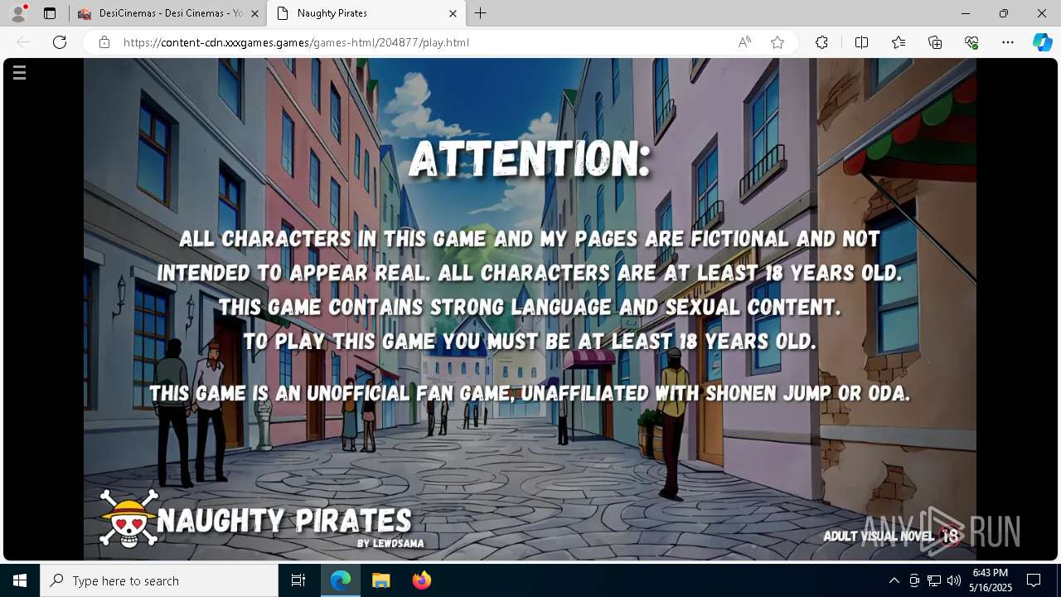
Task: Open the clock and calendar flyout
Action: pyautogui.click(x=991, y=580)
